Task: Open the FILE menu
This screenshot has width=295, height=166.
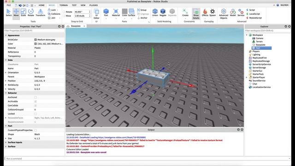Action: tap(9, 5)
